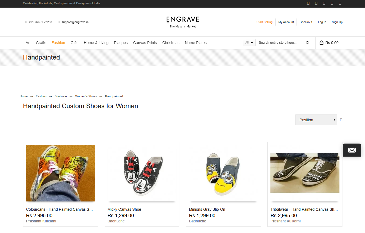This screenshot has height=233, width=365.
Task: Go to My Account
Action: click(286, 22)
